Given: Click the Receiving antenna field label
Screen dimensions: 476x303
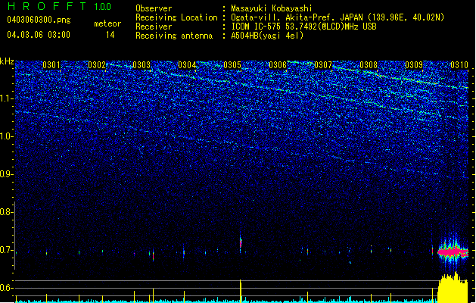Looking at the screenshot, I should 174,36.
